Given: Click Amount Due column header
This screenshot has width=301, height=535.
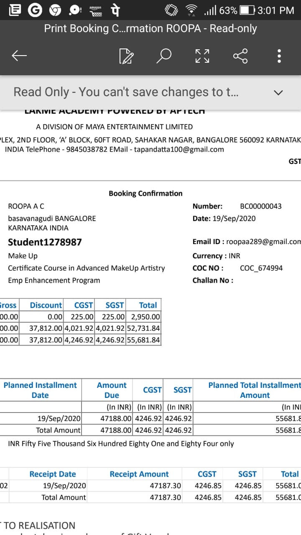Looking at the screenshot, I should pos(112,390).
